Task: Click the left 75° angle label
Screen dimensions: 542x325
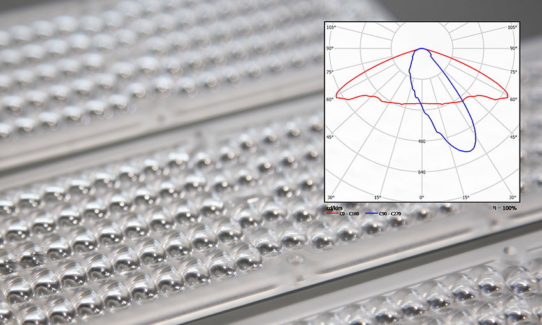Action: click(x=330, y=72)
